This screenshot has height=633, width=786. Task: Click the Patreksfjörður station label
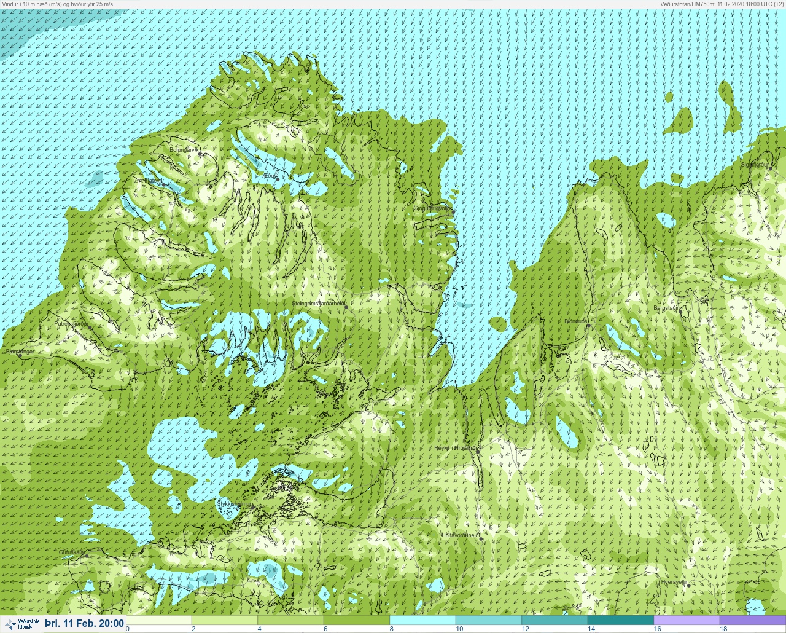point(71,323)
